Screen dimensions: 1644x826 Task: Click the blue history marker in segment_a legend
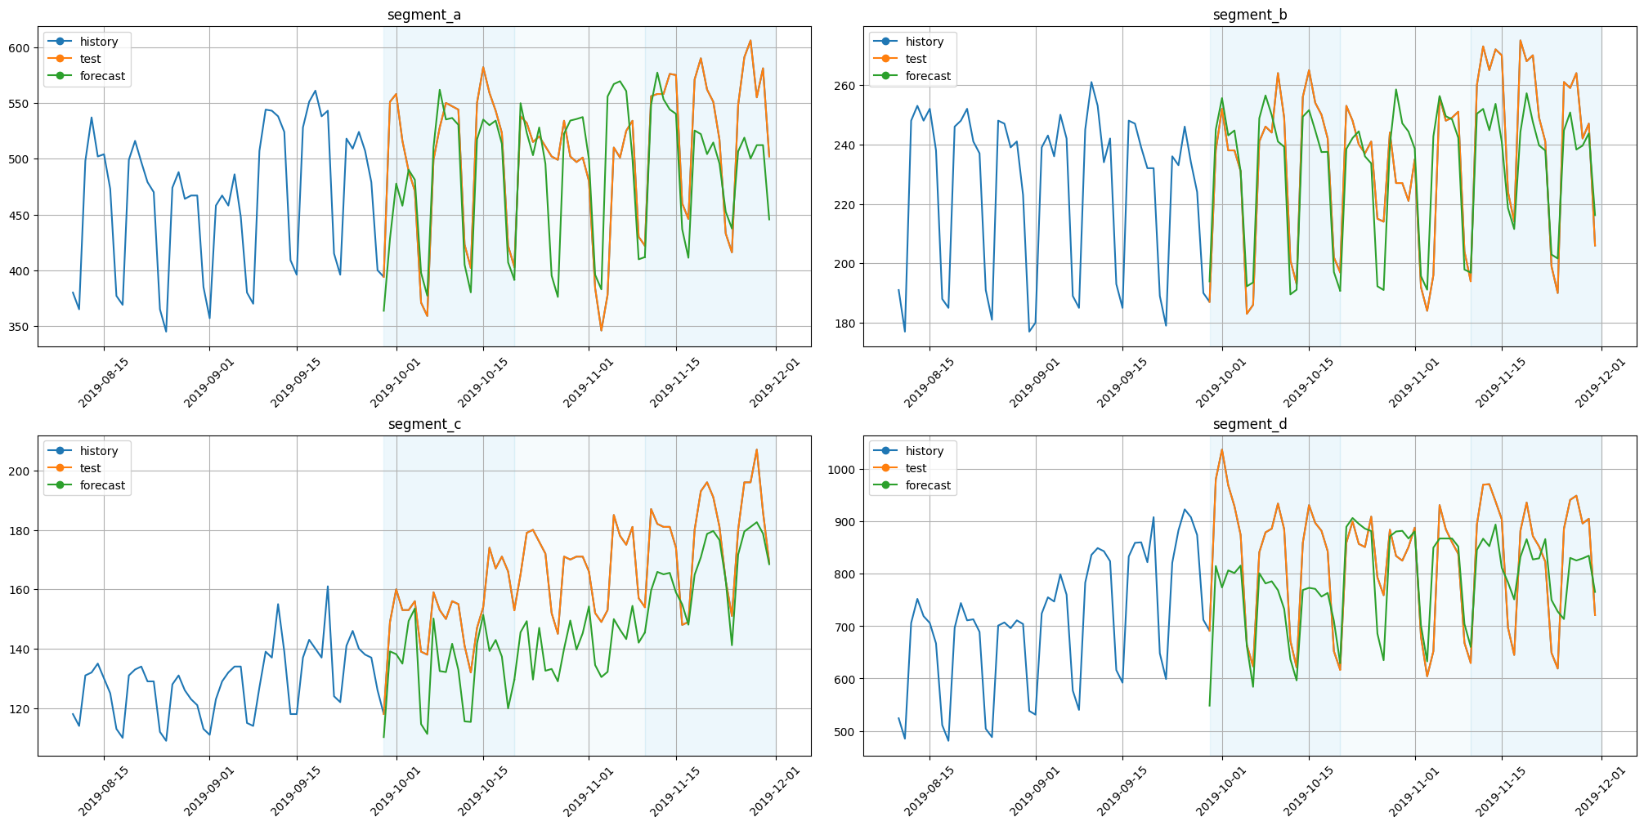[x=59, y=42]
